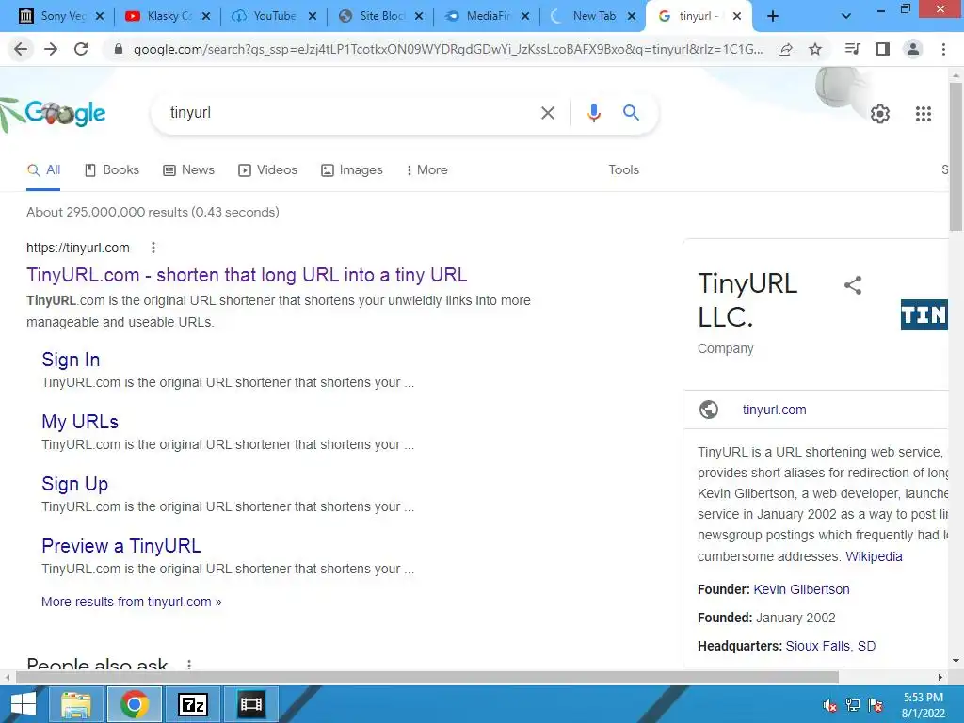Image resolution: width=964 pixels, height=723 pixels.
Task: Switch to the MediaFire tab
Action: pyautogui.click(x=478, y=16)
